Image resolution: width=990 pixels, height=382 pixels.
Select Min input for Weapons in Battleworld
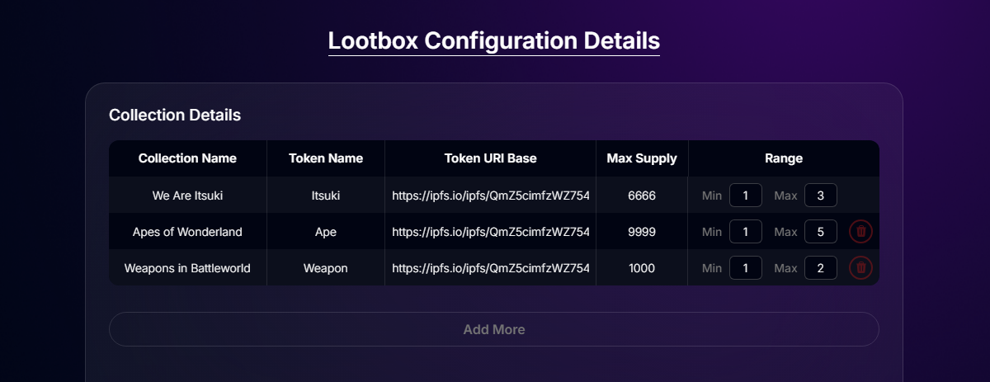(746, 268)
